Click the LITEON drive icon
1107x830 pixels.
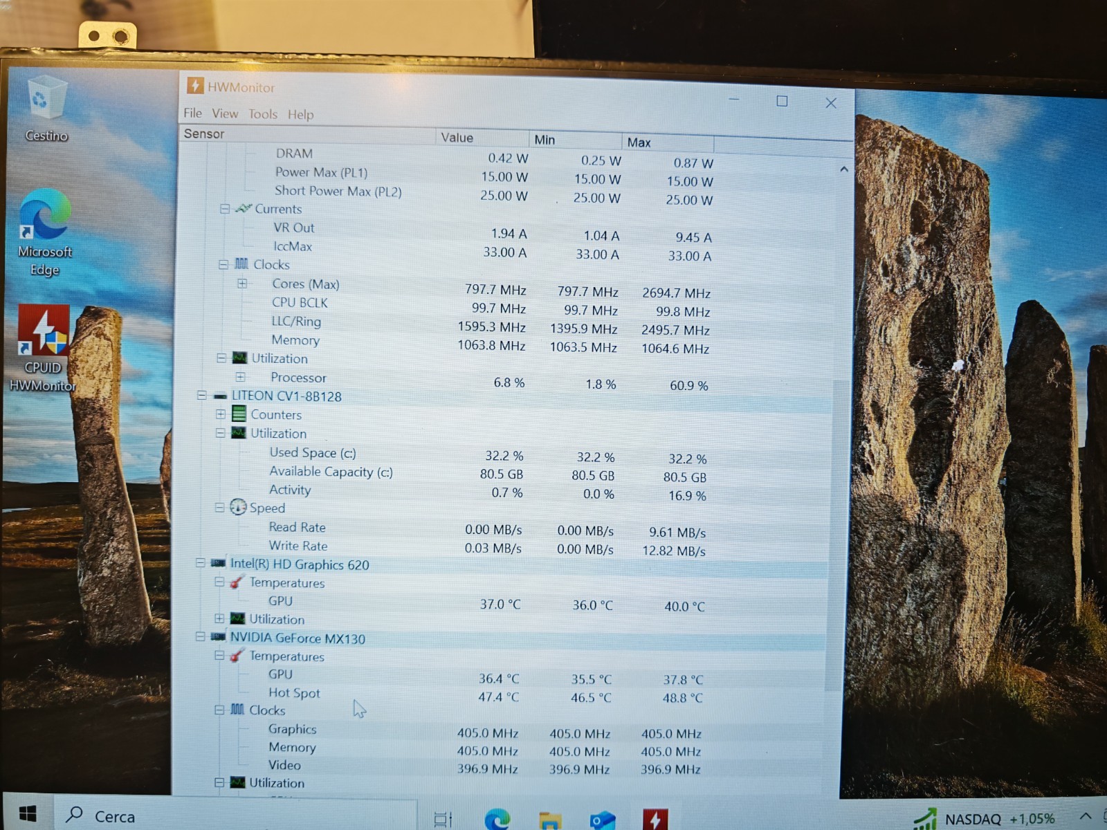tap(220, 396)
